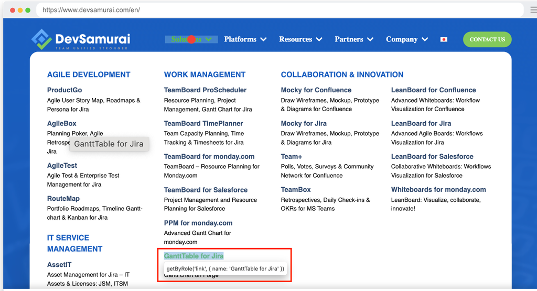Click 'Advanced Gantt Chart for monday.com' text
This screenshot has height=291, width=537.
pos(198,237)
